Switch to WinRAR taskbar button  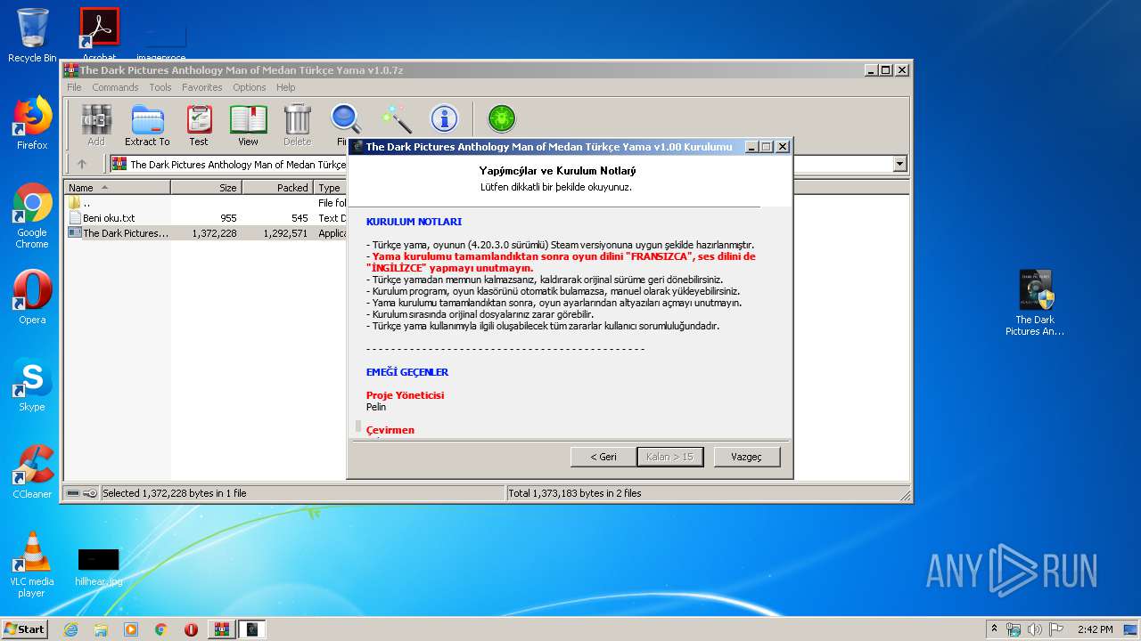(x=221, y=629)
